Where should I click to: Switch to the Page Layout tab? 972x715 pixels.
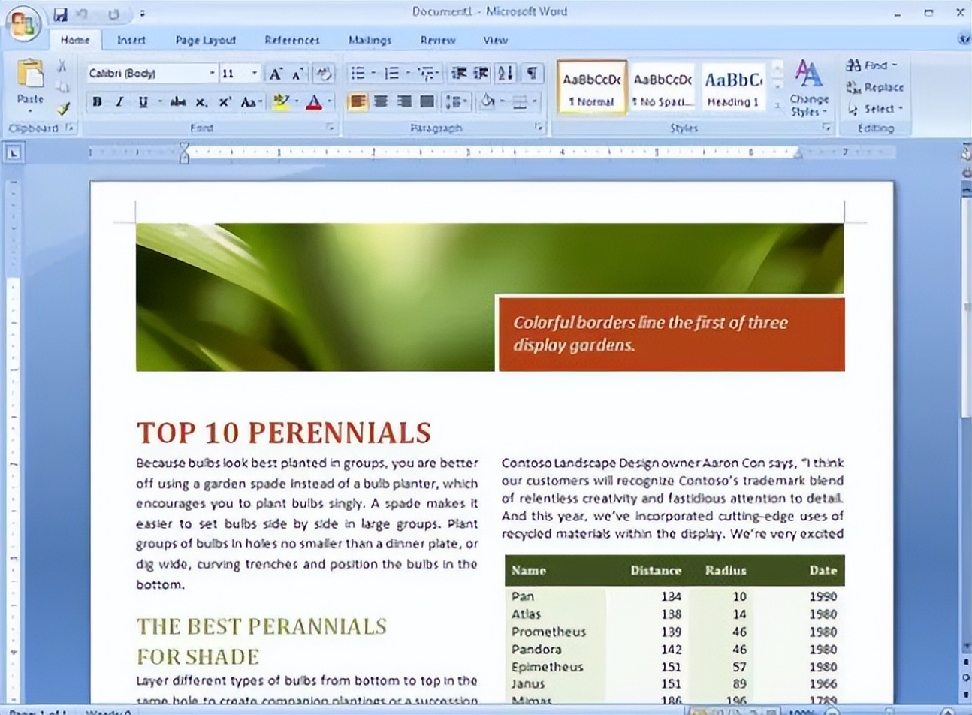205,40
